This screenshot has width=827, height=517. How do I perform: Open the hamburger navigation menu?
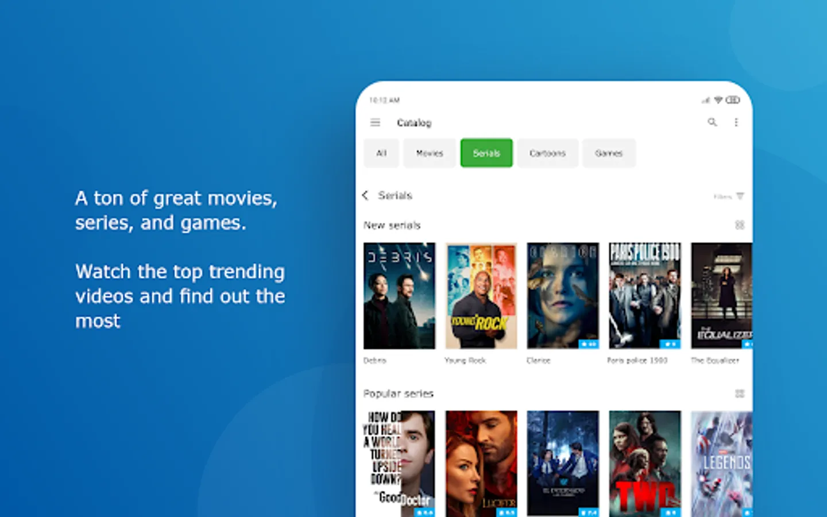(375, 122)
